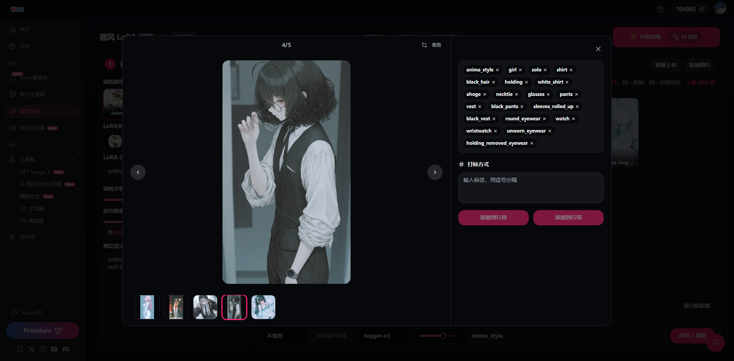Open the YouTube link icon

point(54,349)
